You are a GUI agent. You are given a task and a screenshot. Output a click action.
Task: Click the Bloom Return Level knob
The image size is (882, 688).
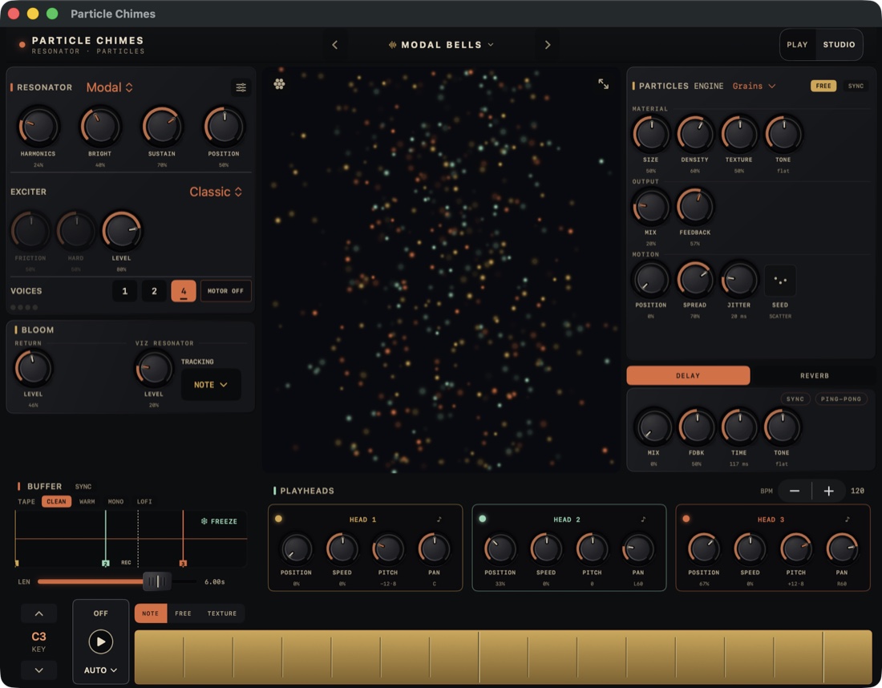[x=33, y=369]
